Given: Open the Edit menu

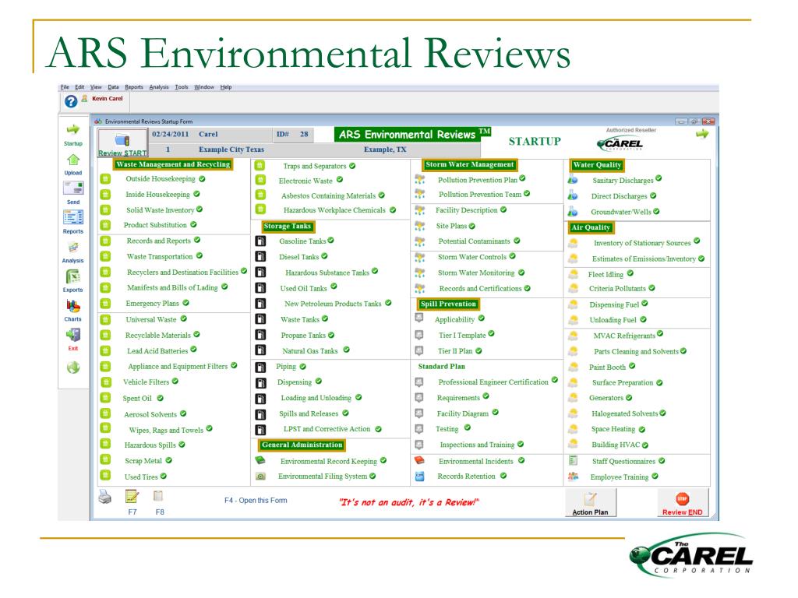Looking at the screenshot, I should coord(79,87).
